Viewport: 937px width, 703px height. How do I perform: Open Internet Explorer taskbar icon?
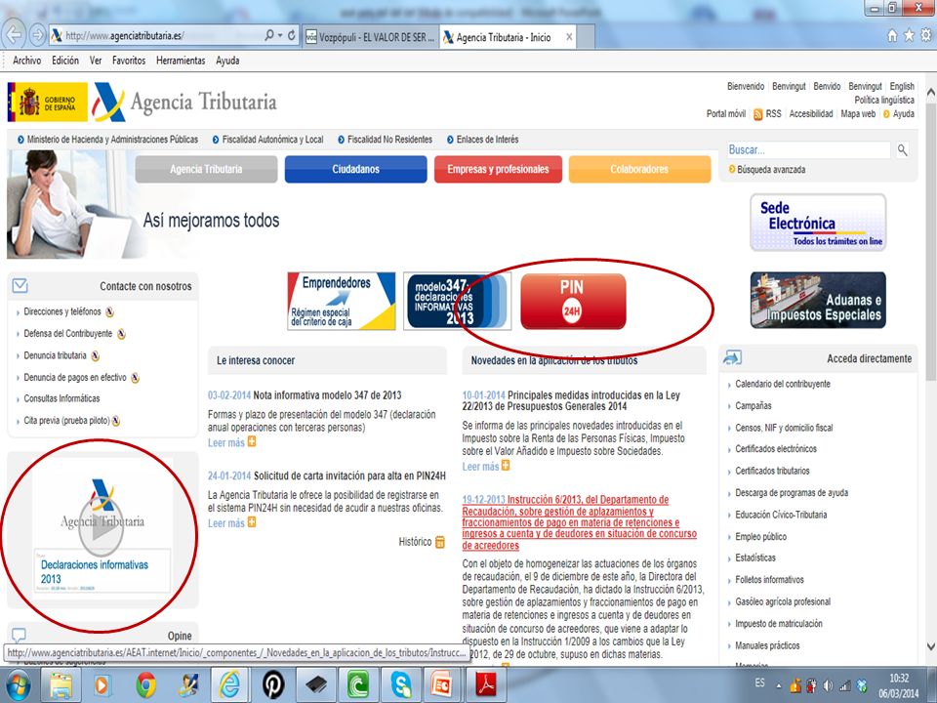(x=228, y=685)
